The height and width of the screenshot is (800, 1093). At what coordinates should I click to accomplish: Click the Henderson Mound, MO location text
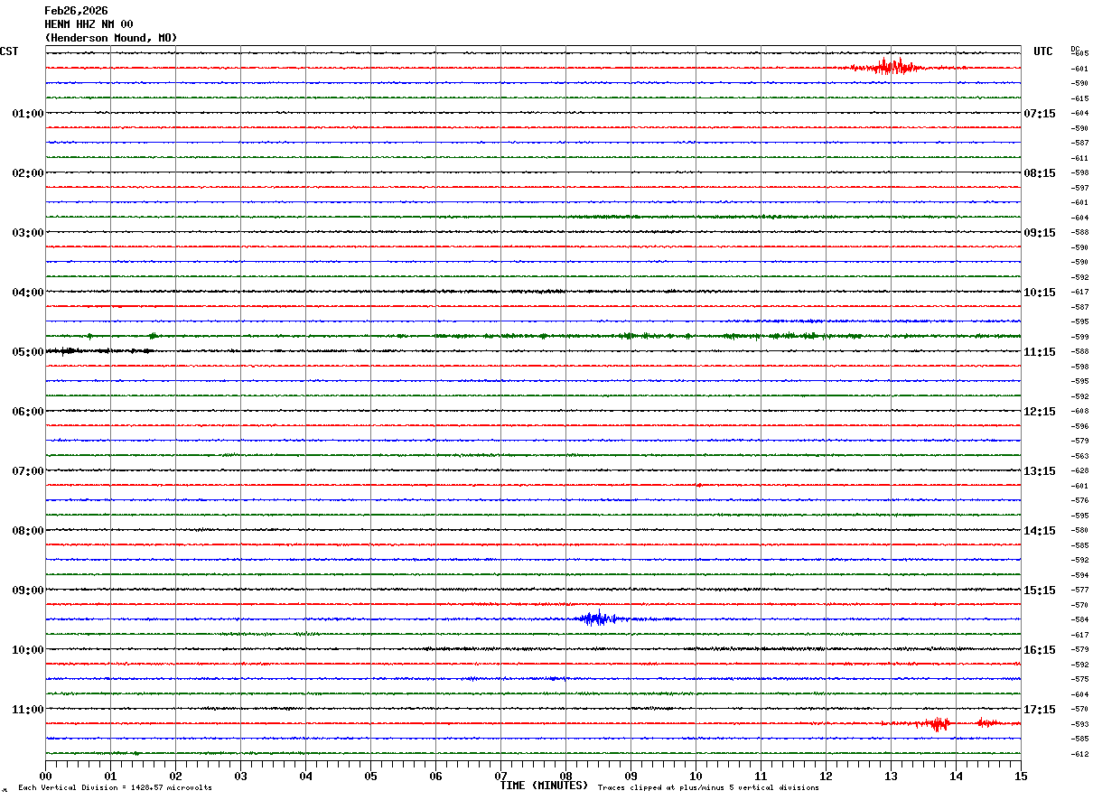pyautogui.click(x=110, y=38)
